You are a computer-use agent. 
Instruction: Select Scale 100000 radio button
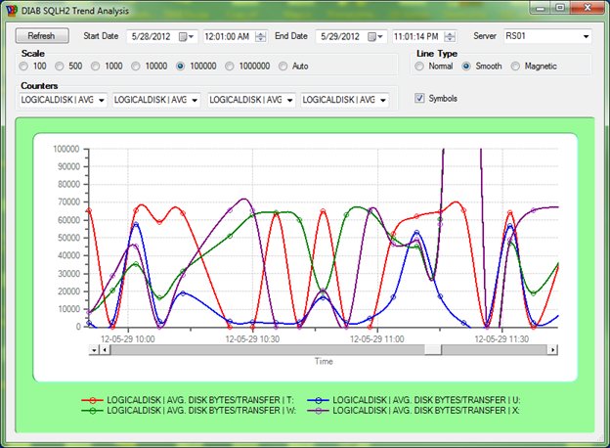pyautogui.click(x=196, y=67)
